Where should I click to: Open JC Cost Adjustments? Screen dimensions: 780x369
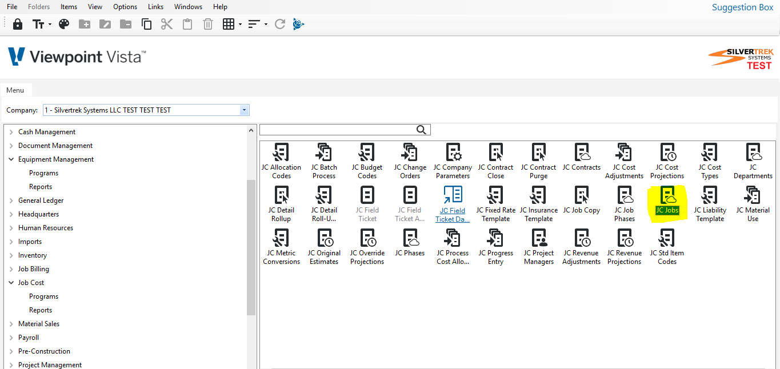[624, 161]
